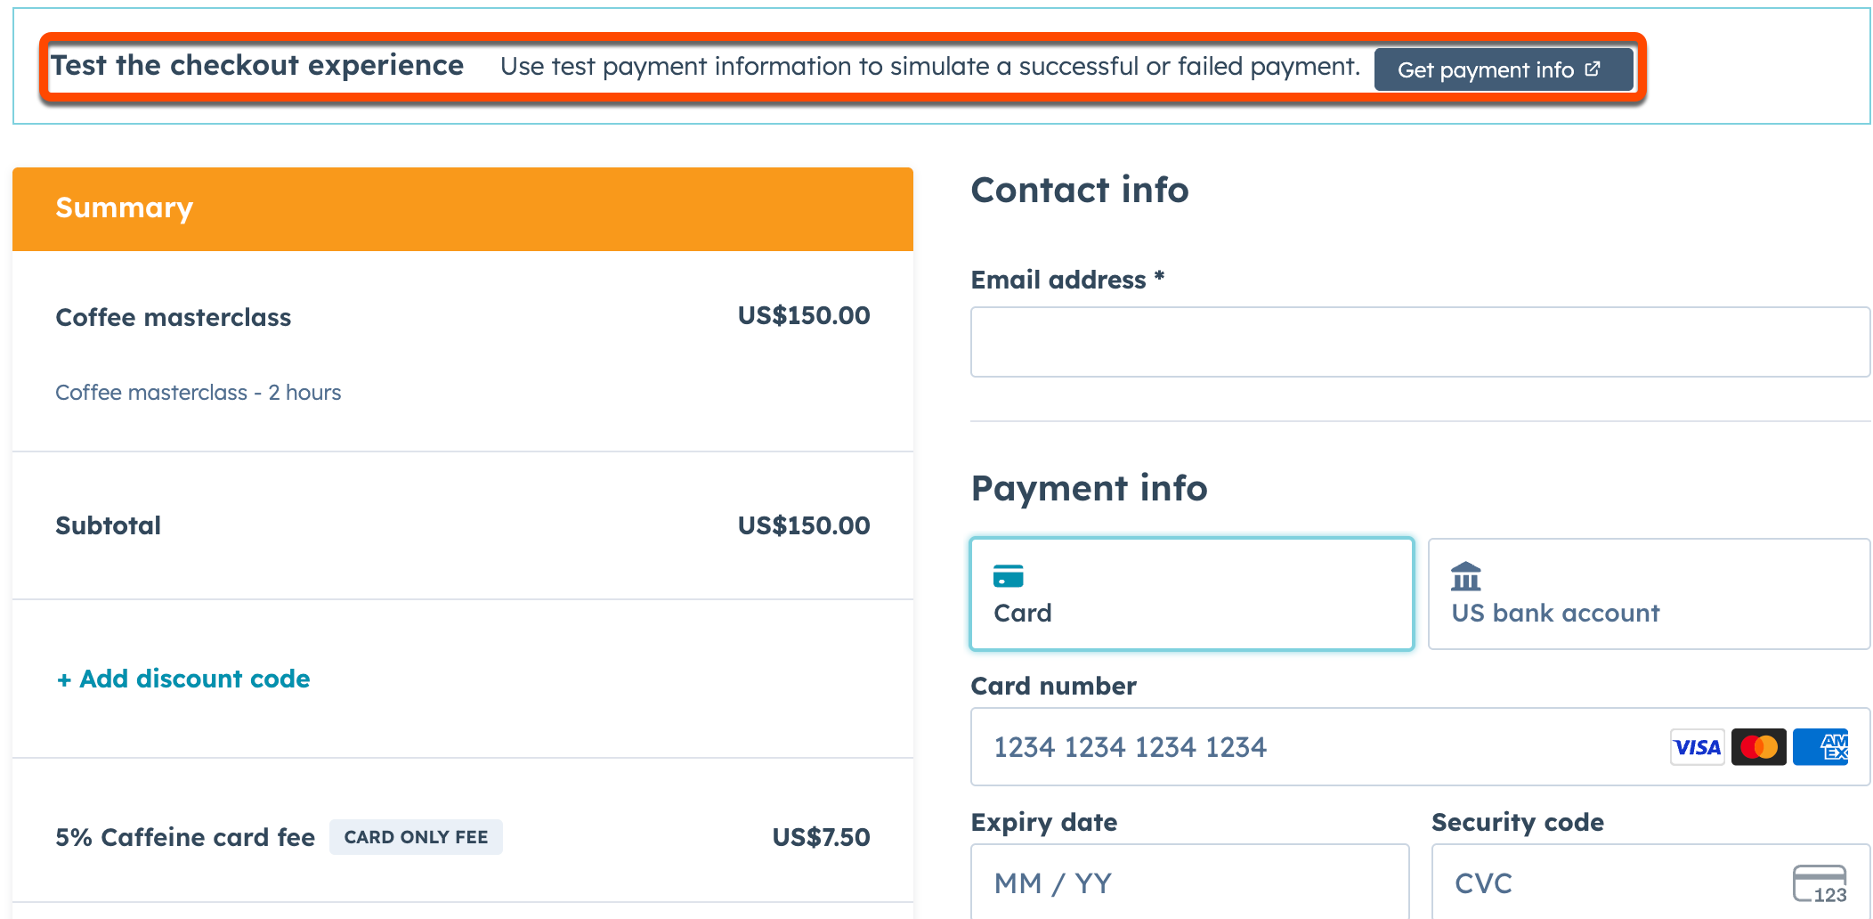Click the CVC card hint icon
This screenshot has height=919, width=1873.
[1819, 883]
